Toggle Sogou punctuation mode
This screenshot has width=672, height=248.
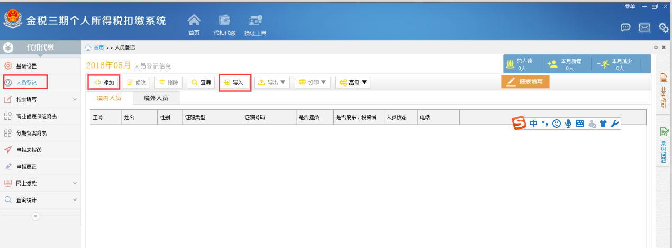pyautogui.click(x=544, y=123)
